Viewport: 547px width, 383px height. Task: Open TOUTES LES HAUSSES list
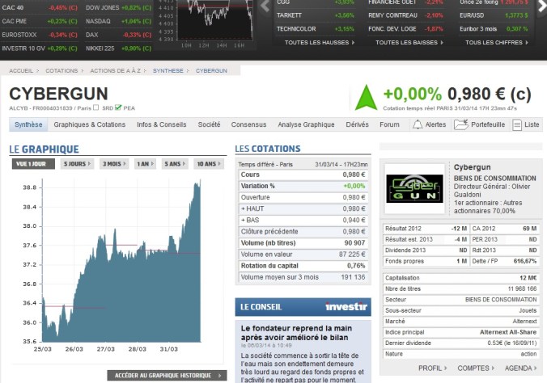(x=319, y=43)
